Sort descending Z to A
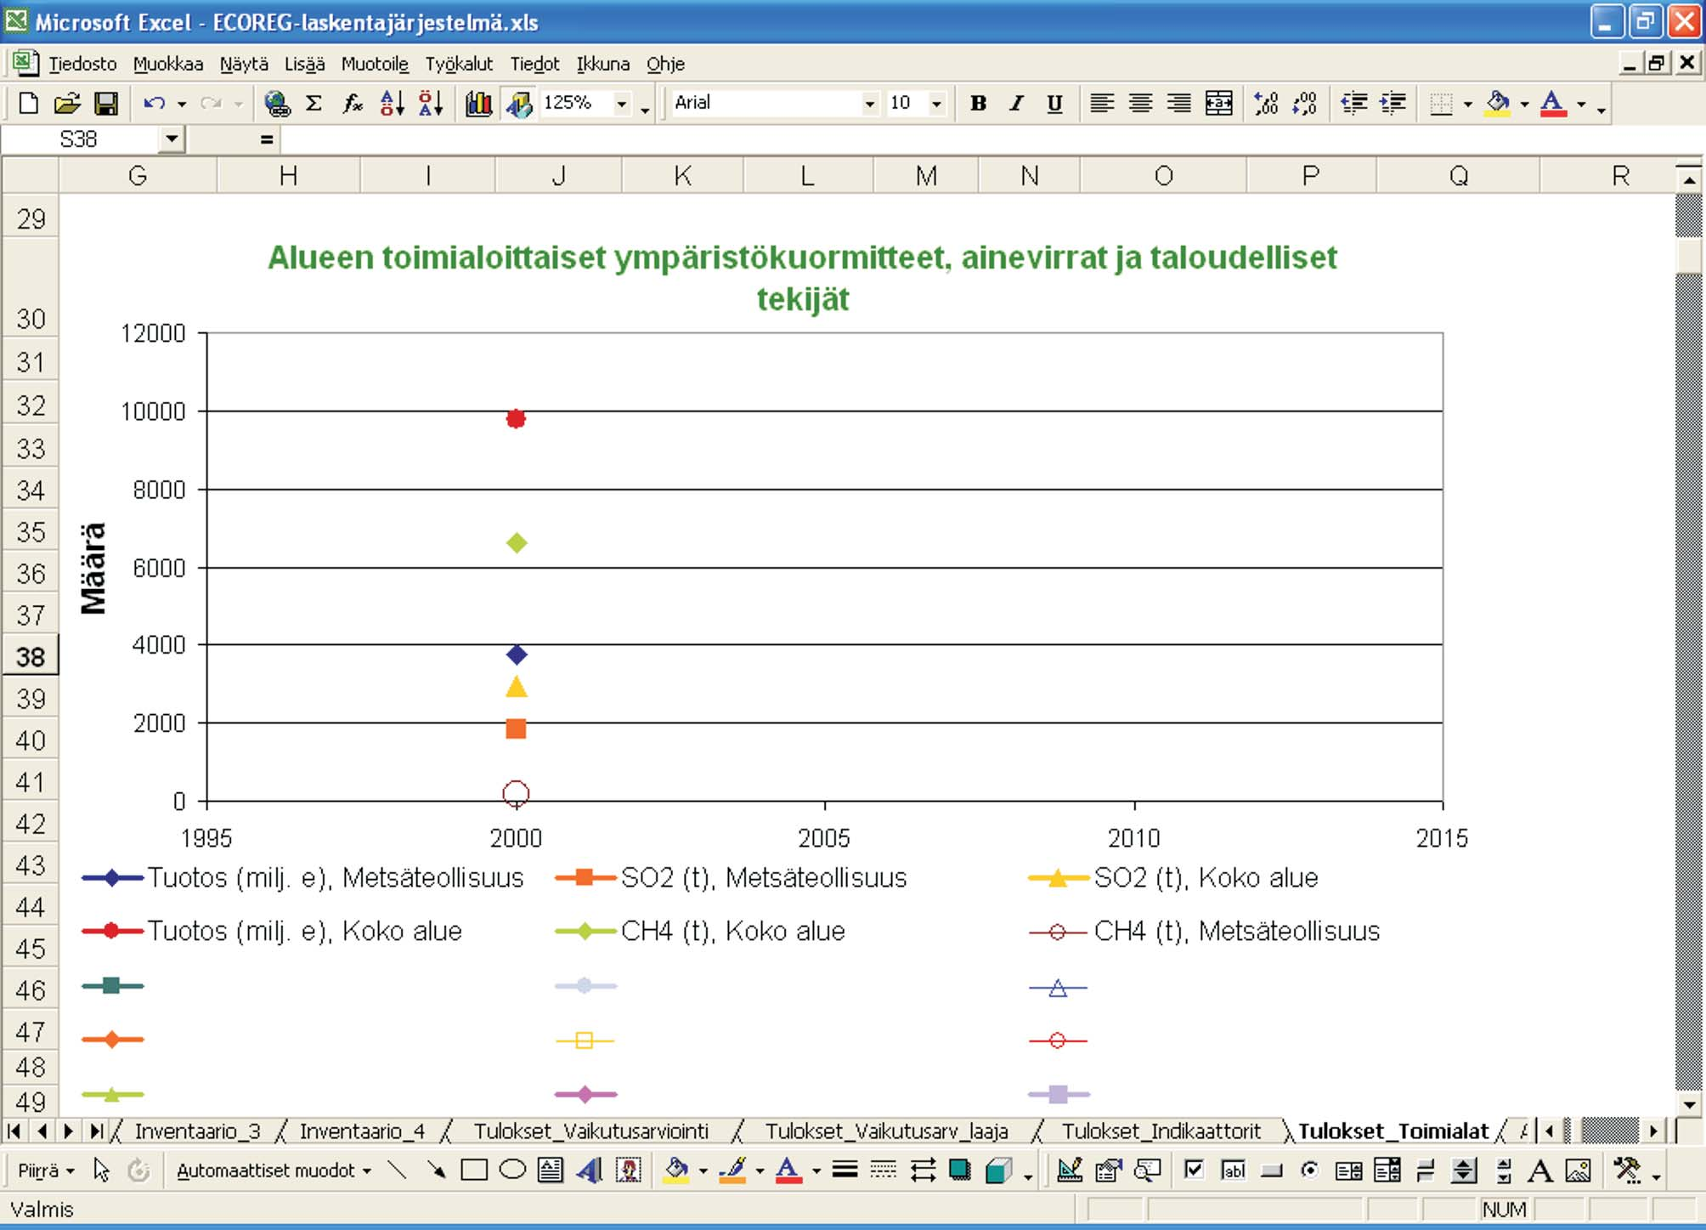Image resolution: width=1706 pixels, height=1230 pixels. [431, 104]
